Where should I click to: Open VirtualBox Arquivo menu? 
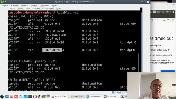5,5
